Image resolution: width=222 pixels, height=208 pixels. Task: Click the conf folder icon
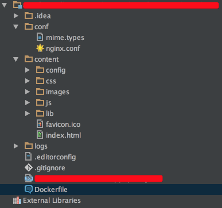(x=29, y=26)
